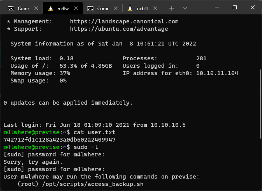Close the nxb1t tab
262x191 pixels.
click(155, 8)
